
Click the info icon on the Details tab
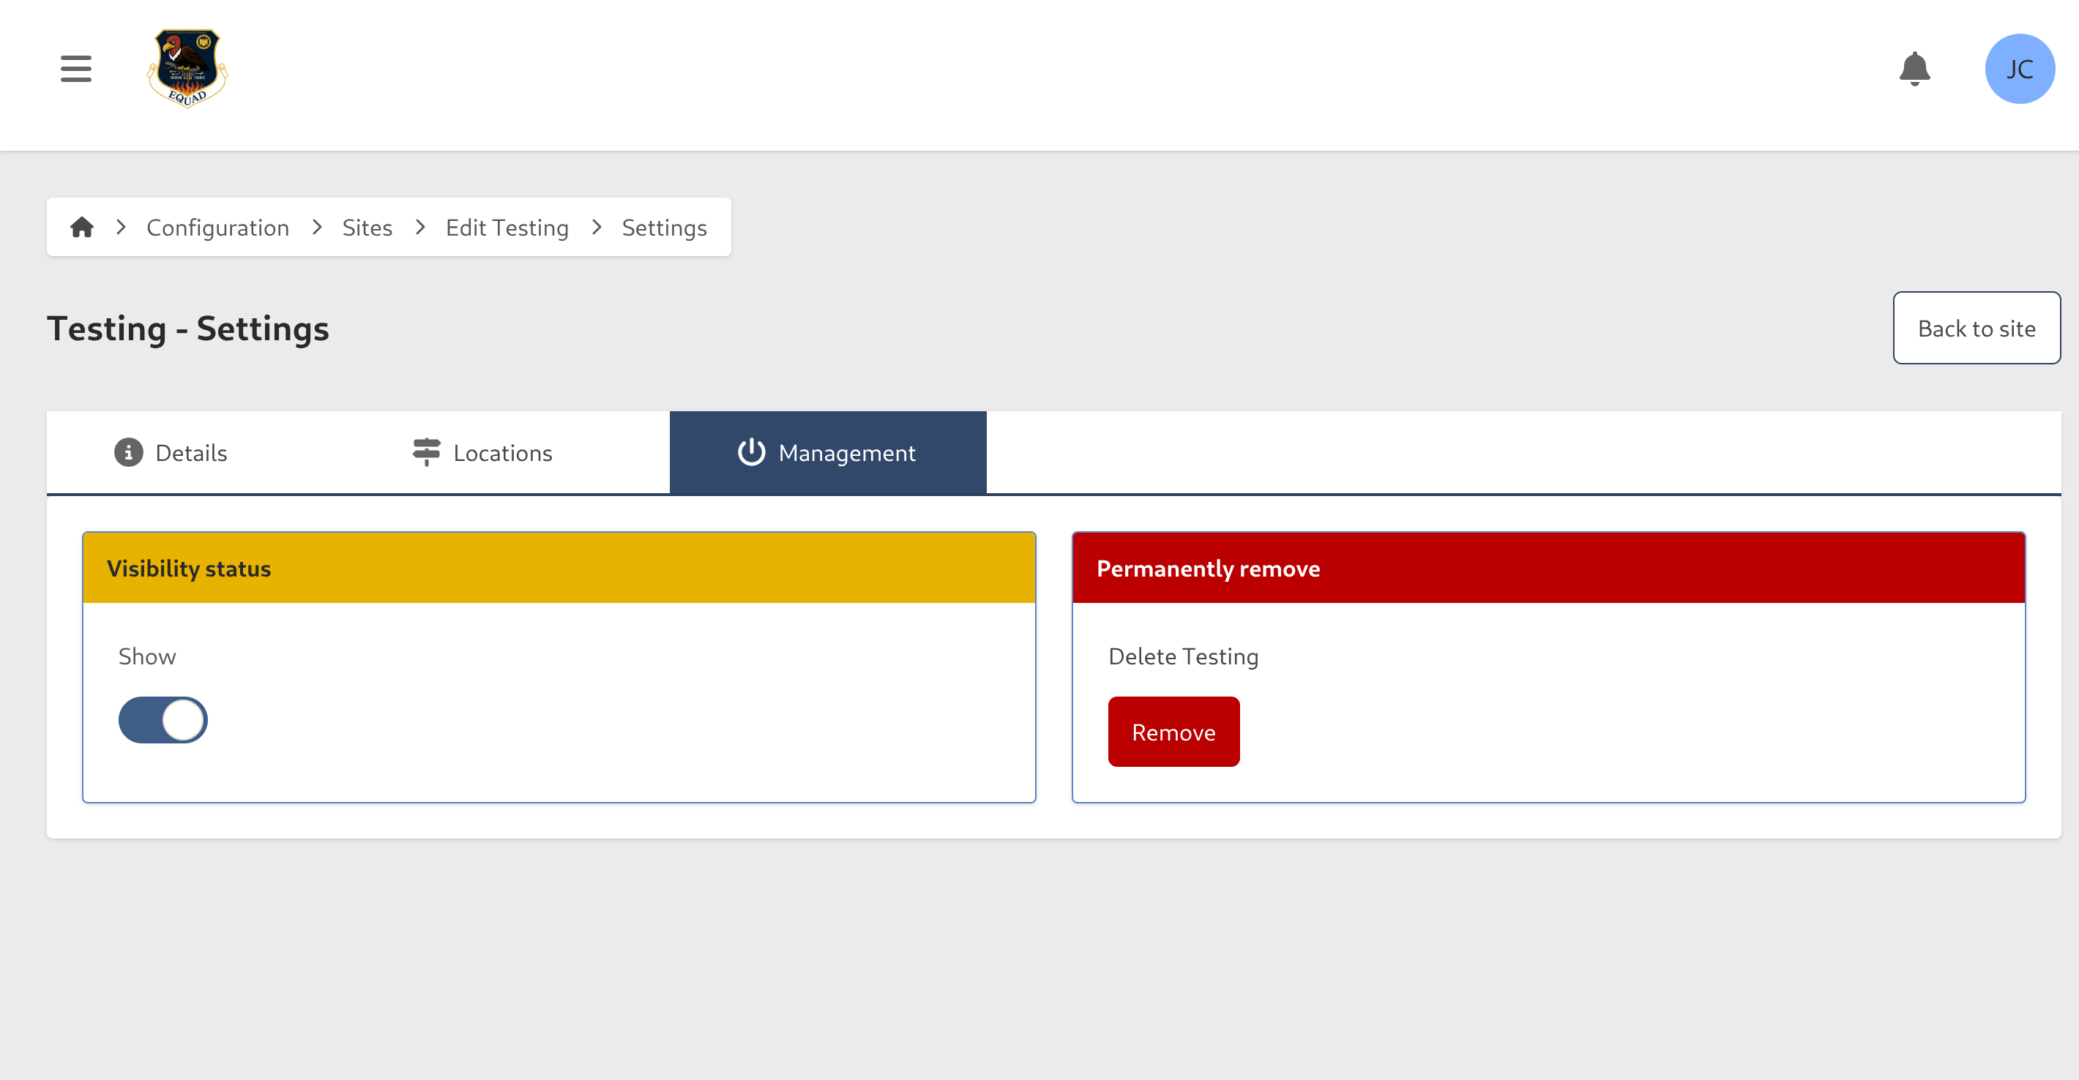(x=128, y=452)
